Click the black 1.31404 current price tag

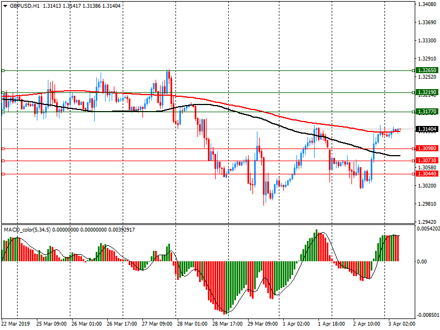click(x=427, y=129)
